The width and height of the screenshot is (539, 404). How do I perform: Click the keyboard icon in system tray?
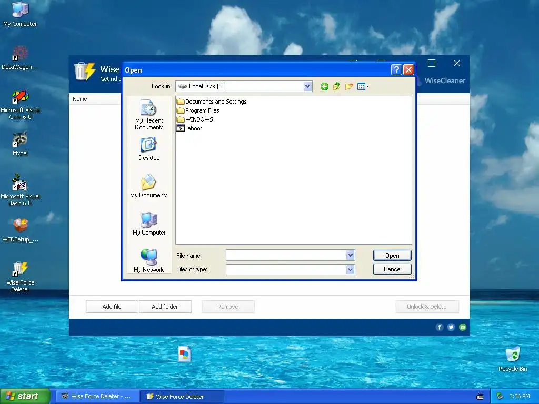[480, 397]
